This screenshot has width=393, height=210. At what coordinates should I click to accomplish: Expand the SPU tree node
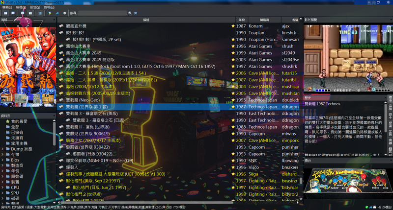(x=2, y=193)
